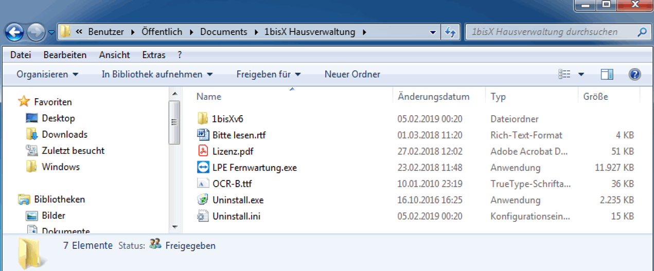Screen dimensions: 654x271
Task: Open Windows help via question mark icon
Action: [x=634, y=75]
